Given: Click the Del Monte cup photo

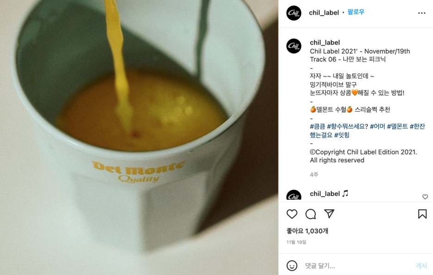Looking at the screenshot, I should [x=139, y=137].
